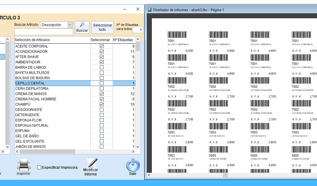The height and width of the screenshot is (186, 317).
Task: Check the BARRA DE LABIOS checkbox
Action: click(x=102, y=67)
